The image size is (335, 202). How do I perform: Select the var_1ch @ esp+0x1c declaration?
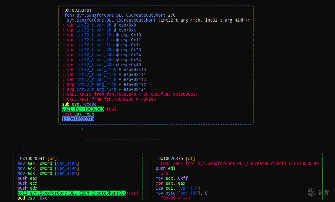coord(101,45)
